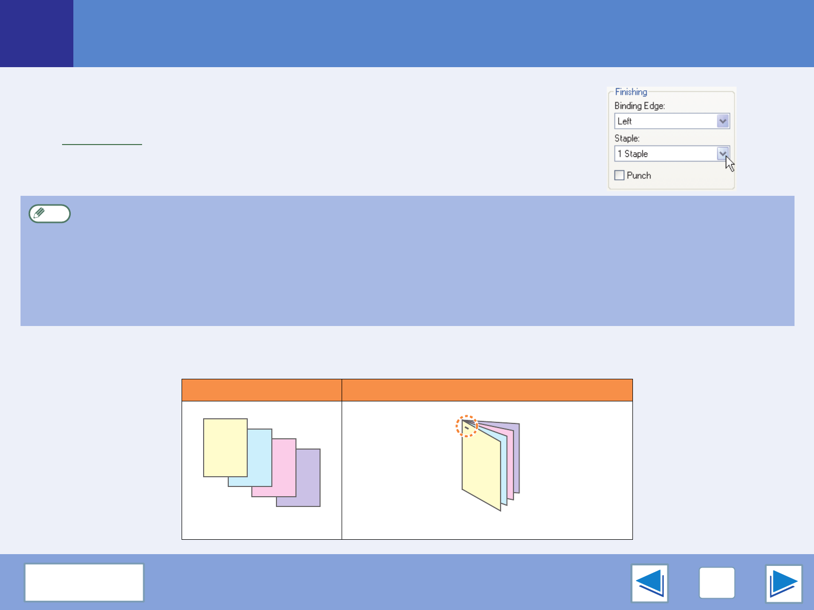Screen dimensions: 814x610
Task: Enable the Punch checkbox
Action: pyautogui.click(x=620, y=175)
